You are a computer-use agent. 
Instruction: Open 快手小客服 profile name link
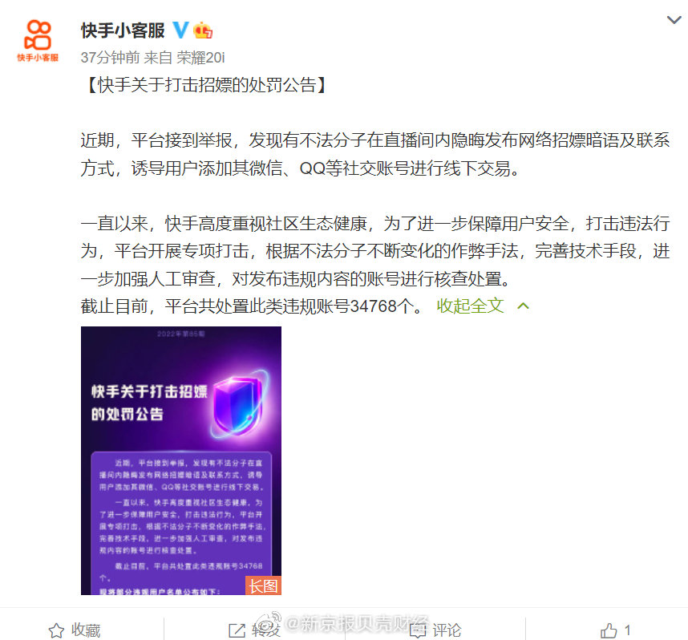pyautogui.click(x=123, y=30)
